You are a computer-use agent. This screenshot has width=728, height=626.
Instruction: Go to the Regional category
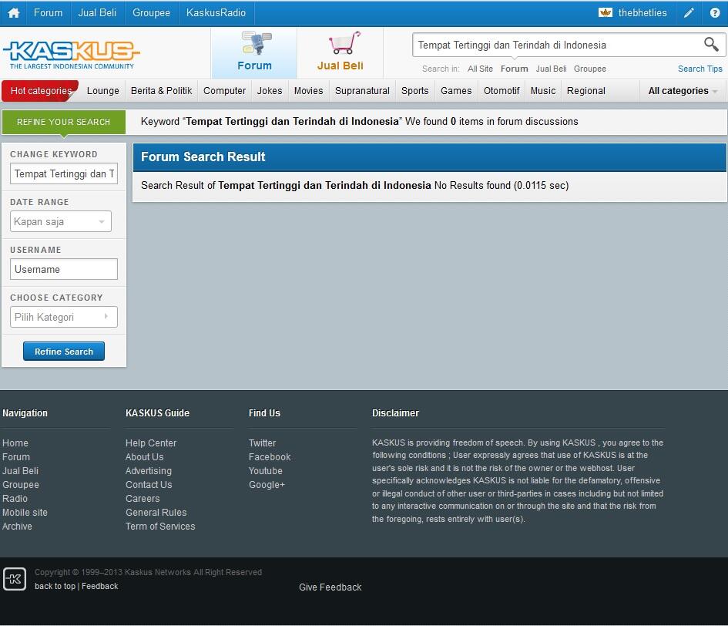tap(586, 91)
